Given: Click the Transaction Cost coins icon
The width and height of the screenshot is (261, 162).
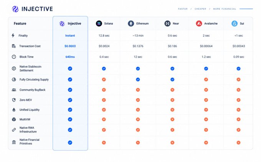Looking at the screenshot, I should click(14, 46).
